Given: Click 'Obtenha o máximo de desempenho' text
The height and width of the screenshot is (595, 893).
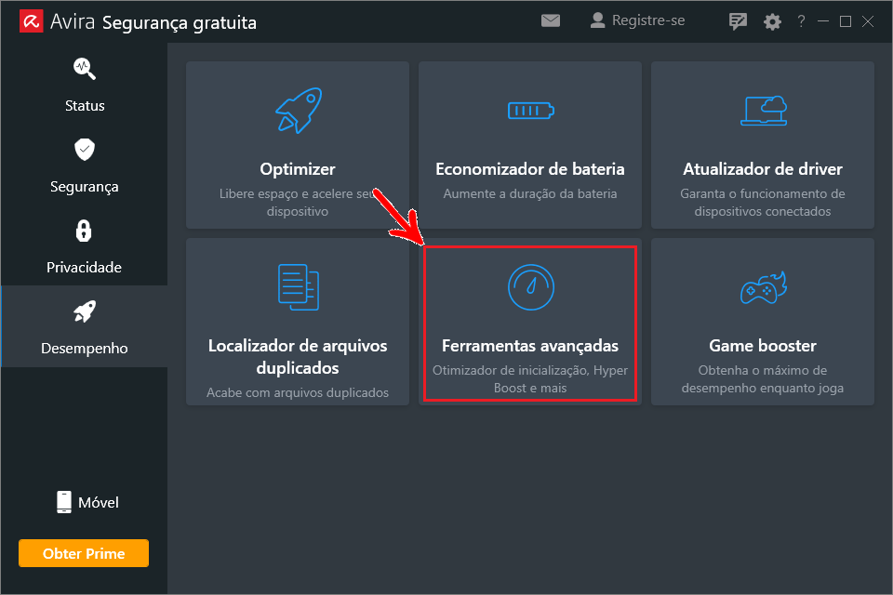Looking at the screenshot, I should point(763,378).
